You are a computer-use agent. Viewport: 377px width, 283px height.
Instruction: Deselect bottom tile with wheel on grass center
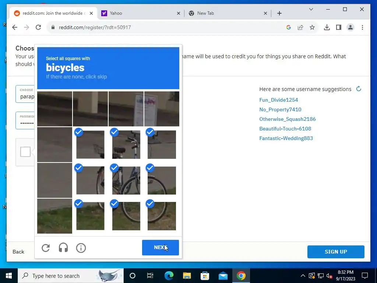click(126, 216)
